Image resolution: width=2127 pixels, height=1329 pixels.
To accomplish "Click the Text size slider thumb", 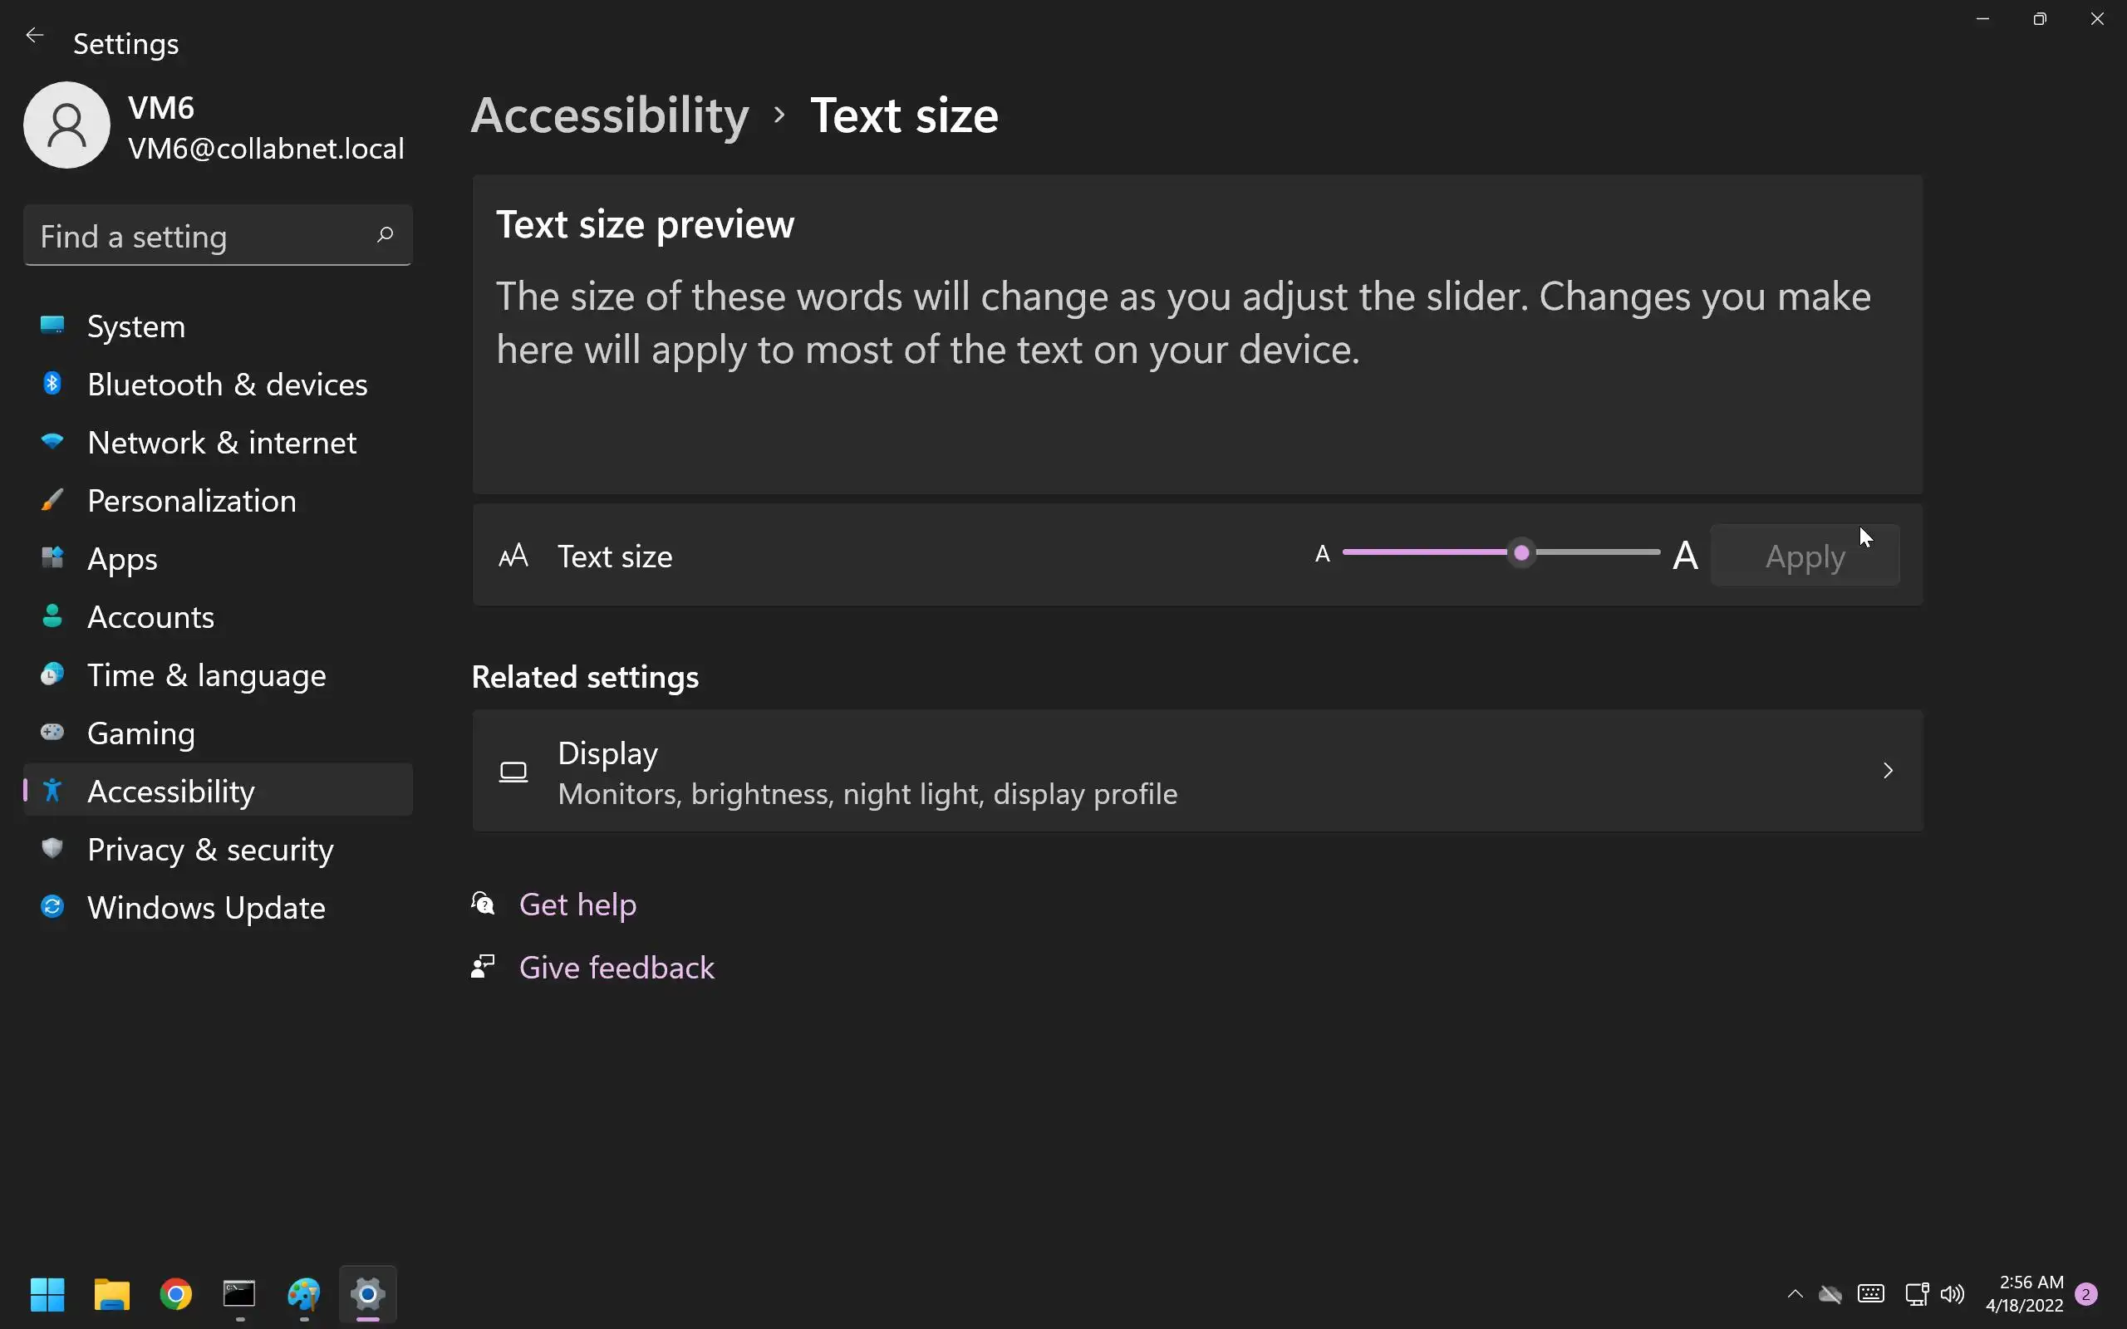I will [1521, 553].
